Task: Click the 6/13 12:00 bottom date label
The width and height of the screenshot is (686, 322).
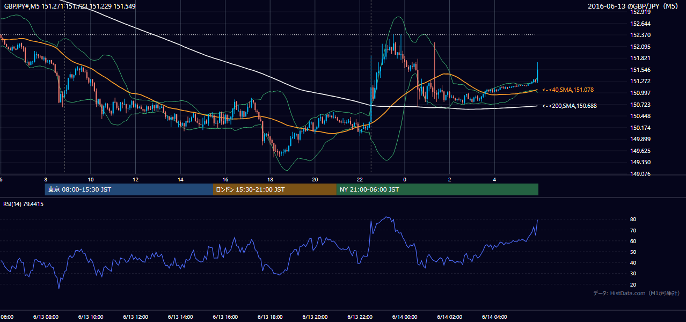Action: tap(135, 317)
